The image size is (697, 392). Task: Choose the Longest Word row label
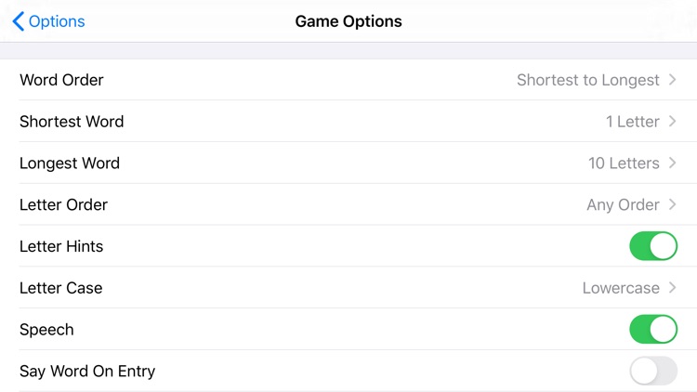click(70, 163)
